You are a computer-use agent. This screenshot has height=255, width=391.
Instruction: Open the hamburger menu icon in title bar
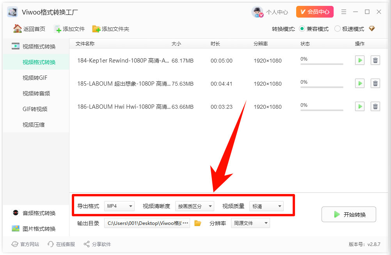pyautogui.click(x=344, y=12)
